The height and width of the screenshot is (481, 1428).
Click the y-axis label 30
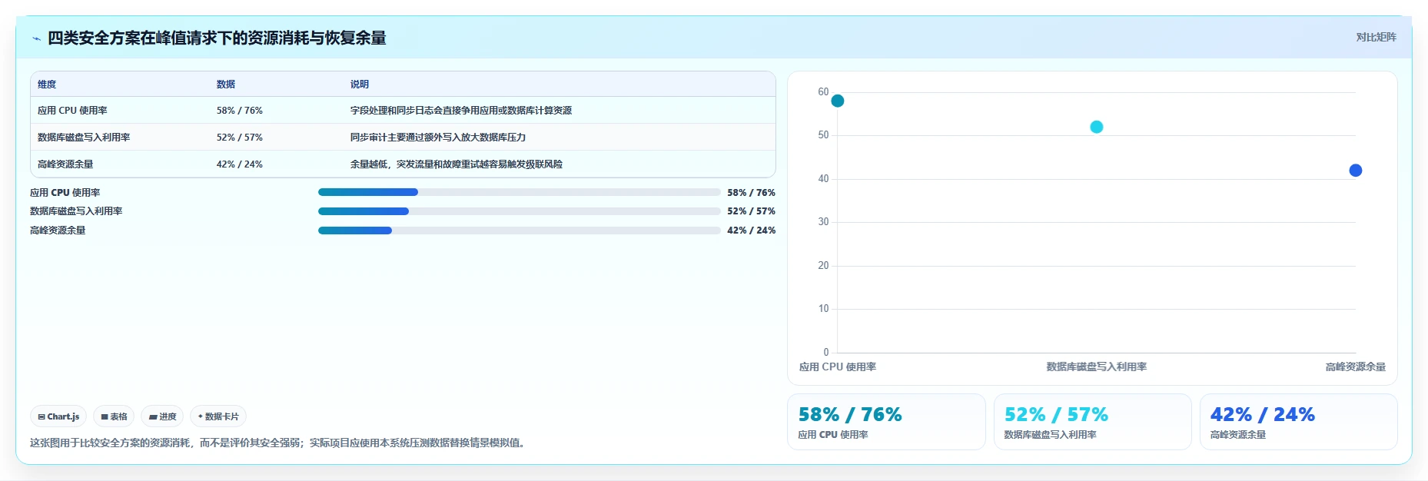(x=823, y=222)
